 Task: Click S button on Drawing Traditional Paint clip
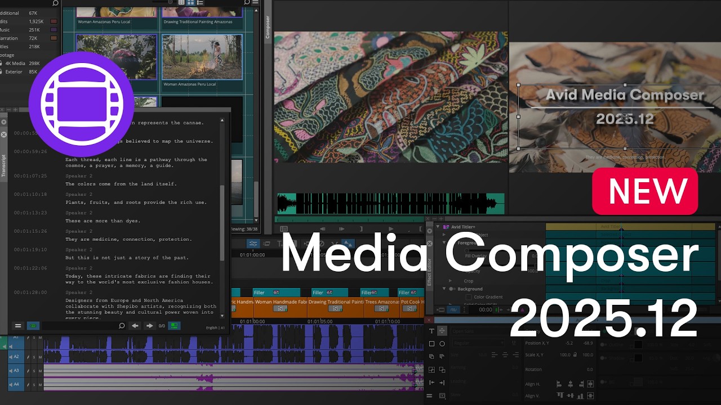pyautogui.click(x=335, y=308)
